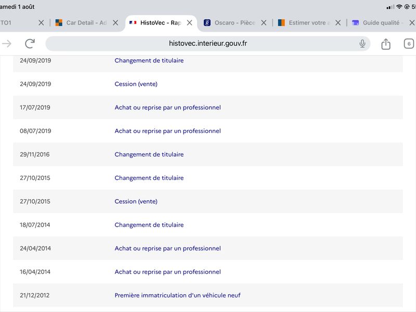The image size is (416, 312).
Task: Click the date 24/04/2014
Action: tap(35, 249)
